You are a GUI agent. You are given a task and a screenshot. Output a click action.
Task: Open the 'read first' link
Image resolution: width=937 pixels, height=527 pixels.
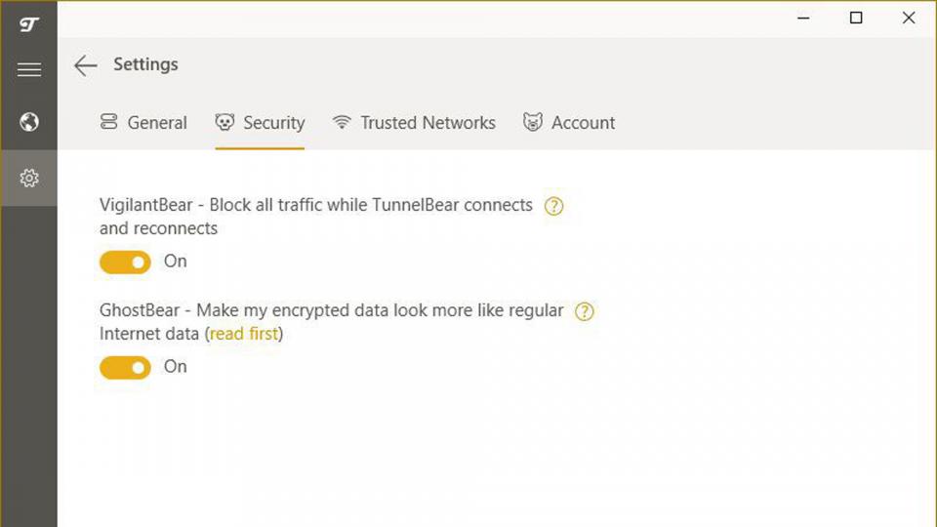tap(244, 334)
